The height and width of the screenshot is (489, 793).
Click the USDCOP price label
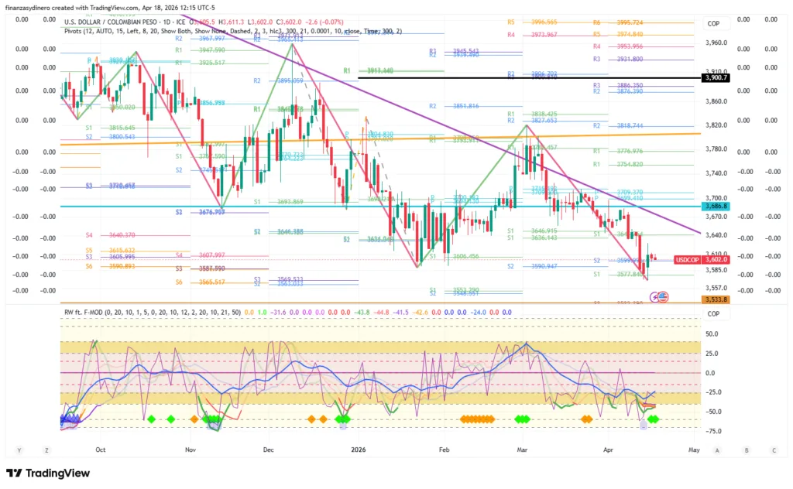coord(687,260)
